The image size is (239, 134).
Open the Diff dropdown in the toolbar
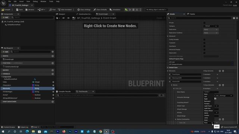click(x=41, y=10)
